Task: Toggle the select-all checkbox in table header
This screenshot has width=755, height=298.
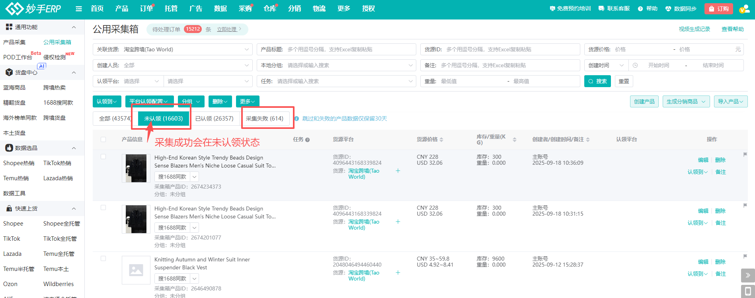Action: 103,140
